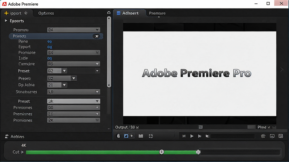Click the safe margins icon under preview

200,127
